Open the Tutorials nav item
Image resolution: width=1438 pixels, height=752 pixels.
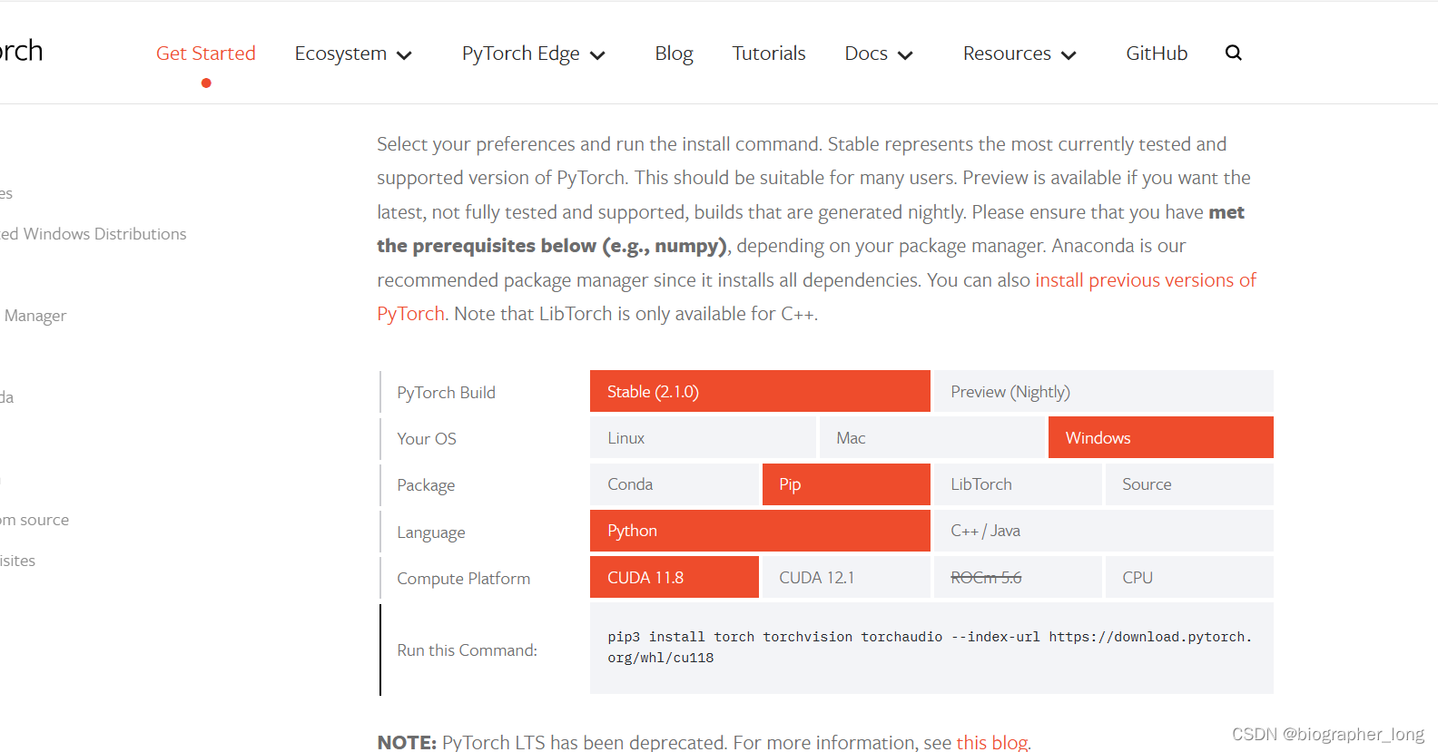point(769,53)
